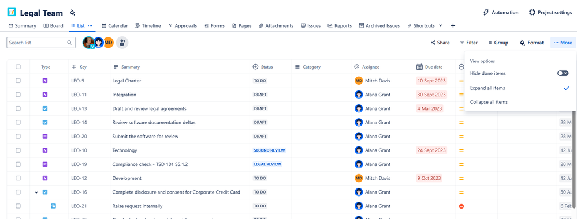
Task: Click the medium priority icon on LEO-14
Action: tap(461, 122)
